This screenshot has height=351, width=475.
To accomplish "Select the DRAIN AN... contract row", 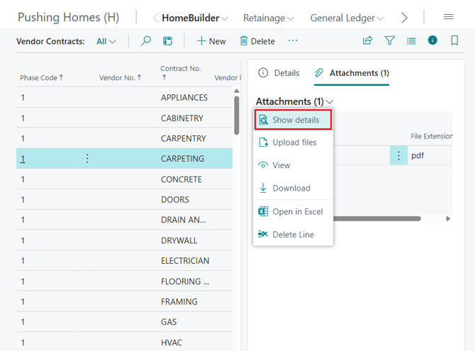I will [x=124, y=220].
